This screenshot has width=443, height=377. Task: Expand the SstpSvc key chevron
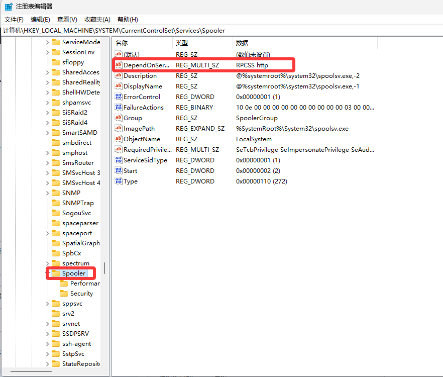click(x=47, y=354)
